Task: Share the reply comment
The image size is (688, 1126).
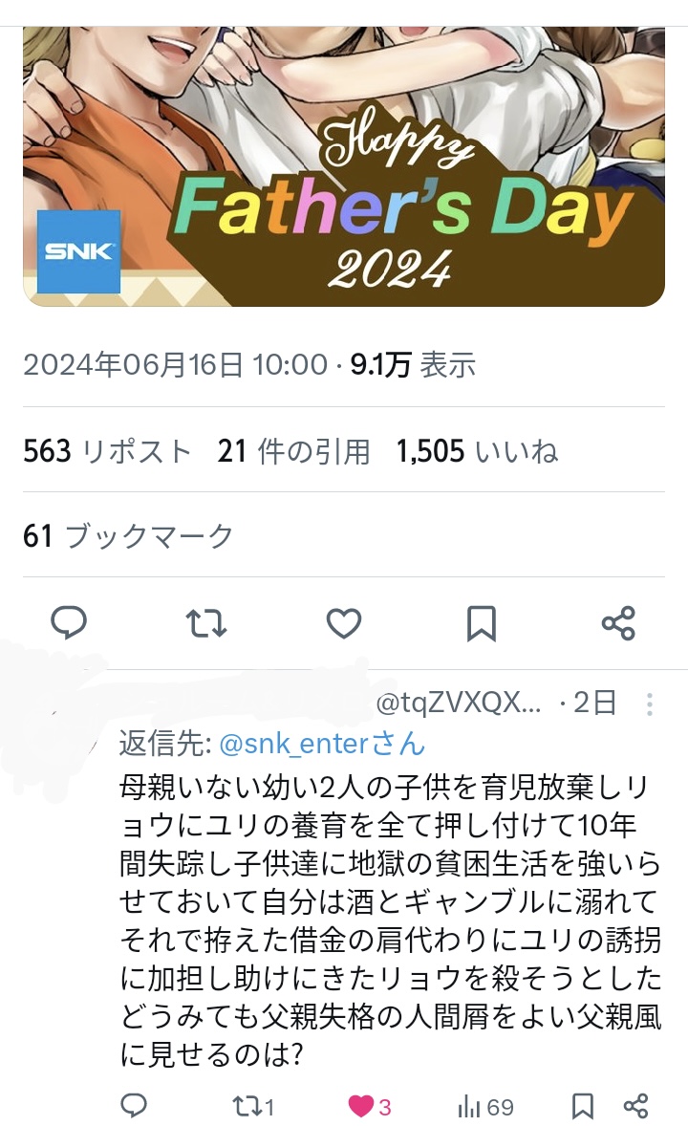Action: [635, 1107]
